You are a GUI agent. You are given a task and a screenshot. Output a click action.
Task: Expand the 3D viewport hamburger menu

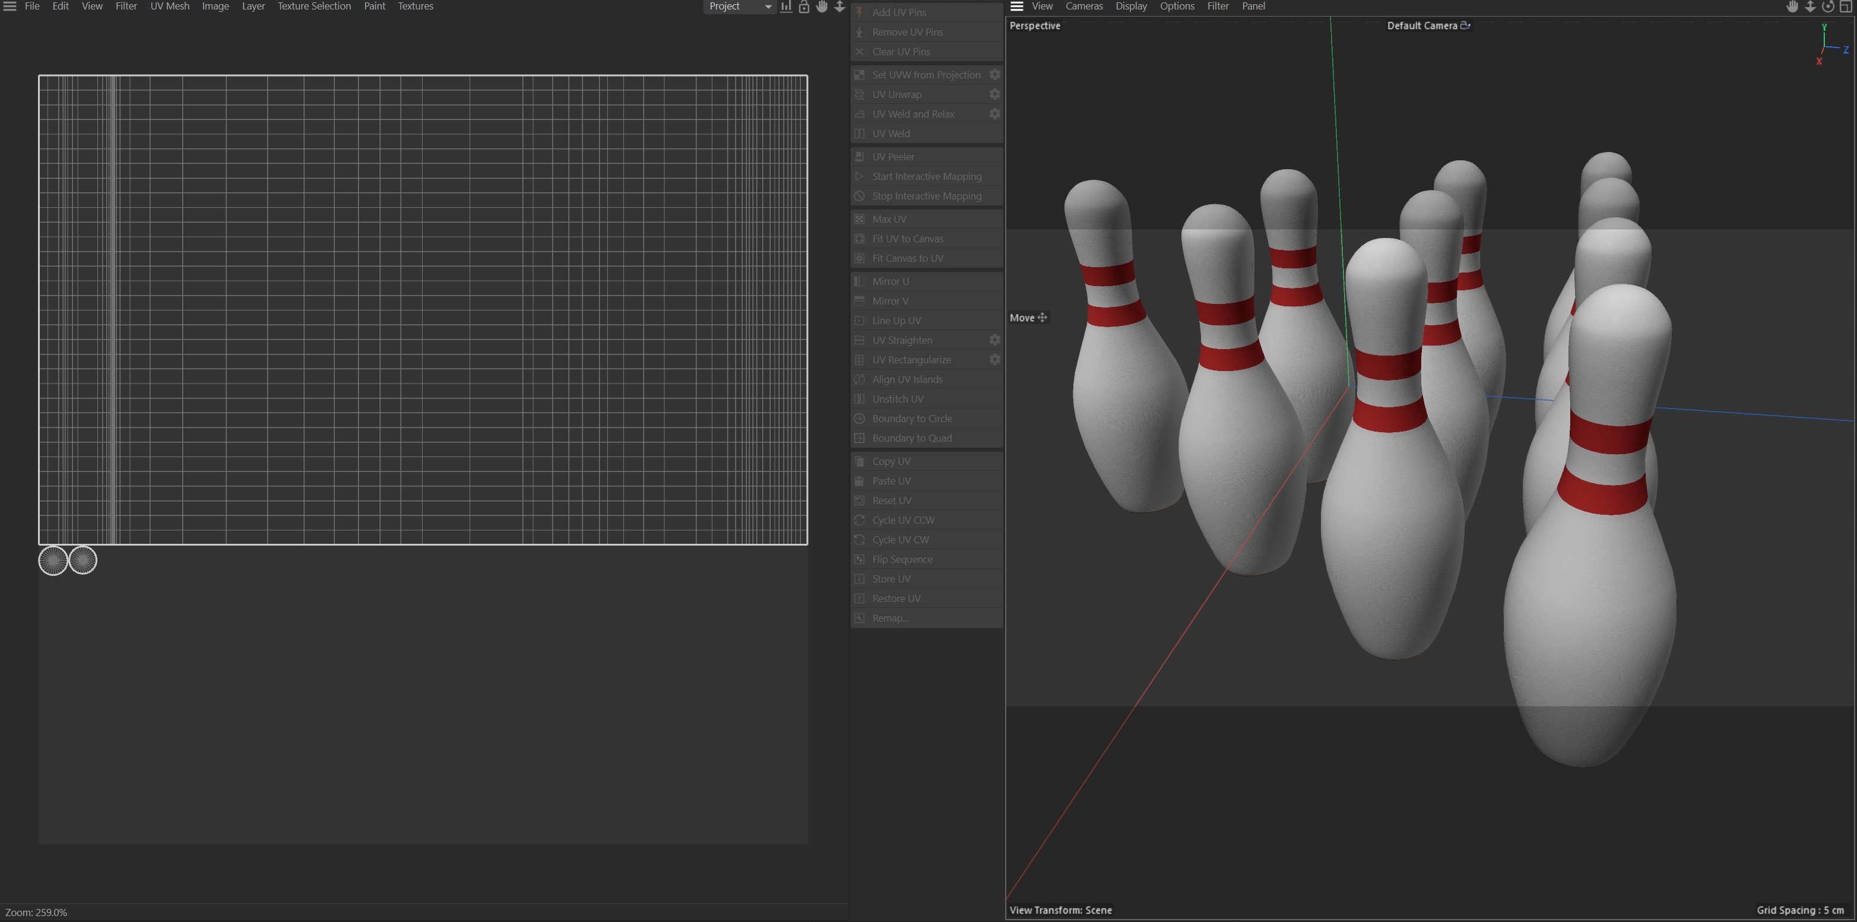[1016, 7]
